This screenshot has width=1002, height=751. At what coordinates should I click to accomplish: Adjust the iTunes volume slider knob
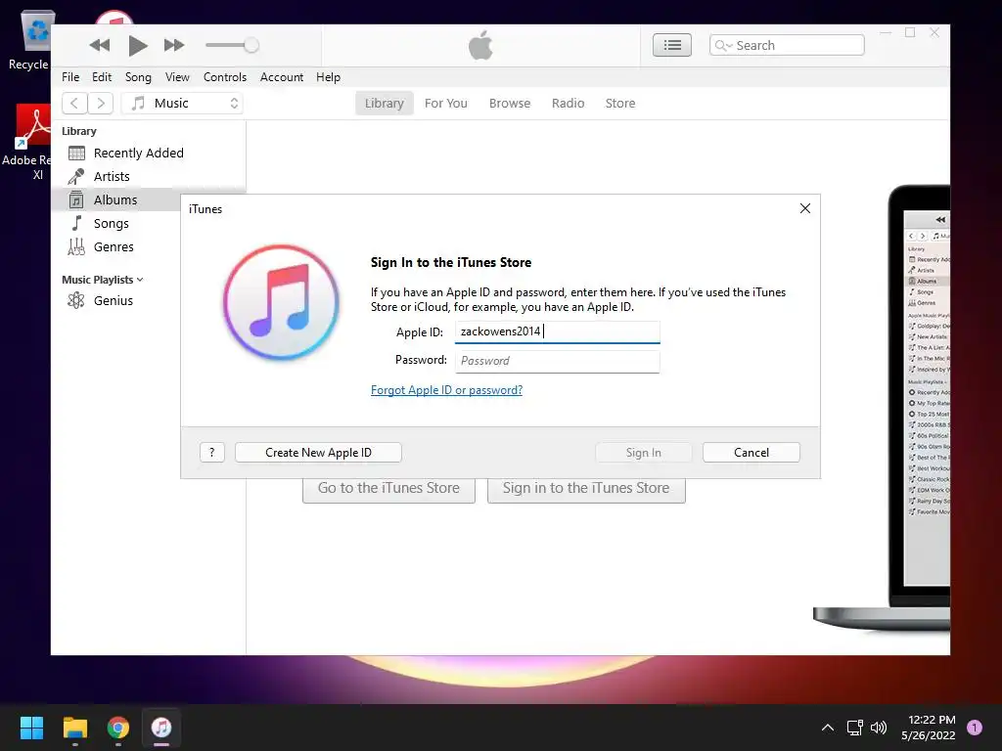point(251,45)
